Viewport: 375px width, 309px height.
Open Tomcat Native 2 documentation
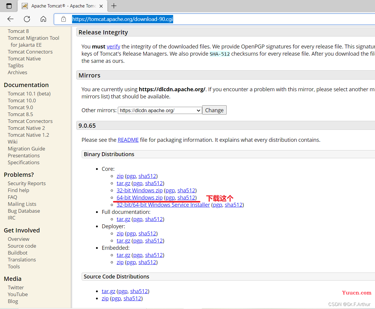26,128
